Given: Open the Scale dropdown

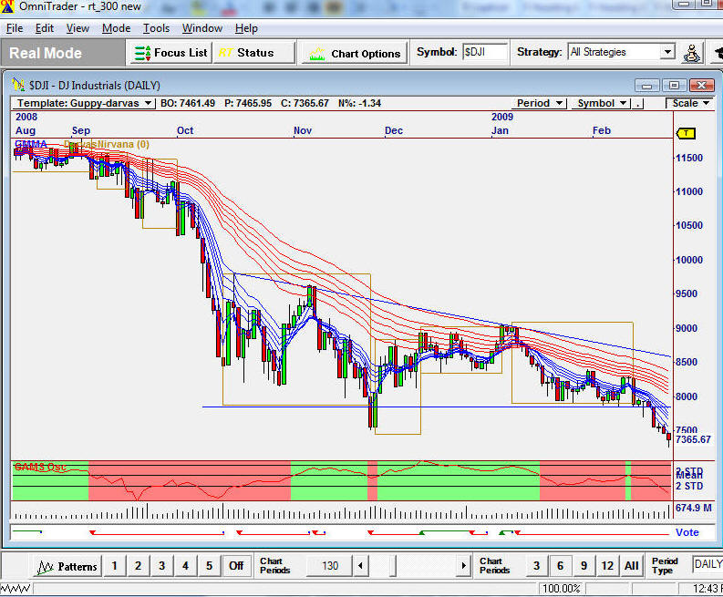Looking at the screenshot, I should [690, 103].
